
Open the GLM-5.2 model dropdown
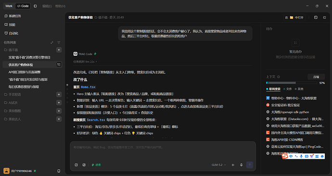coord(219,165)
